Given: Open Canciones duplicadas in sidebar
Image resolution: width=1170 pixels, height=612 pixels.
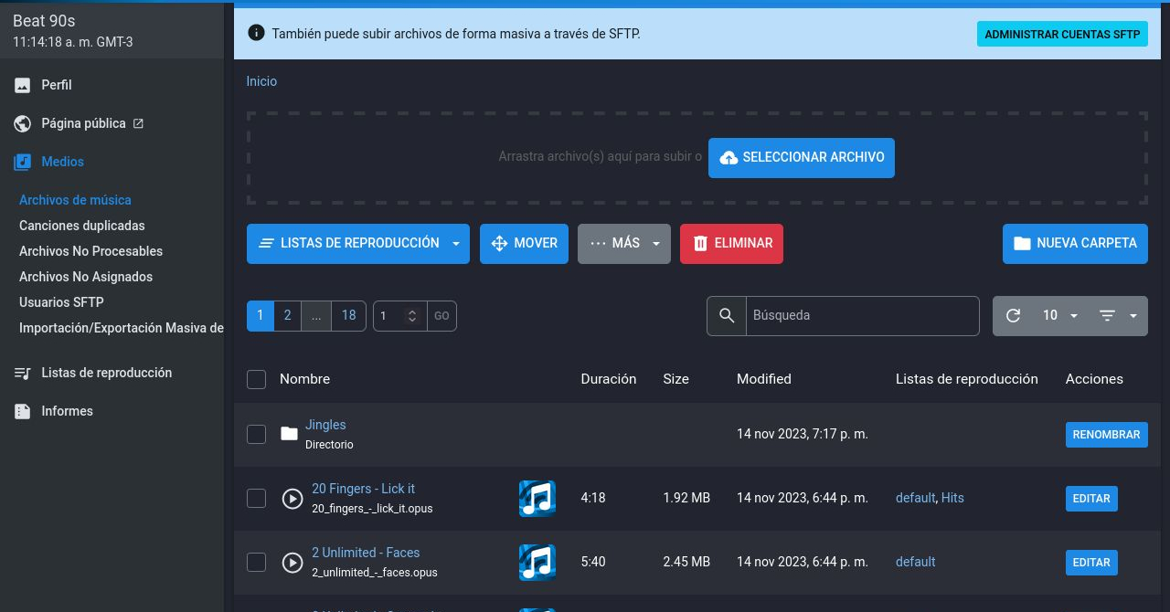Looking at the screenshot, I should 82,226.
